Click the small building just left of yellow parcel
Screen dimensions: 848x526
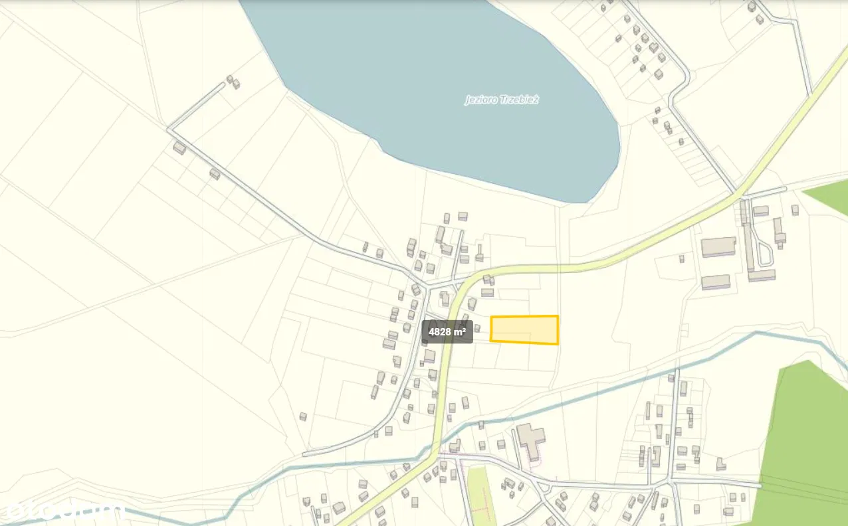point(477,329)
